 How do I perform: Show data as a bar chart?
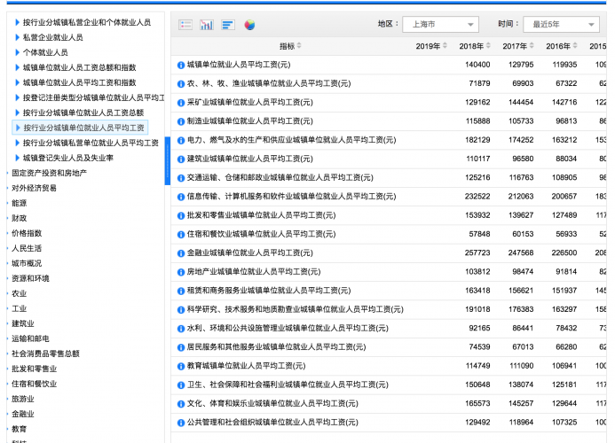pos(207,25)
